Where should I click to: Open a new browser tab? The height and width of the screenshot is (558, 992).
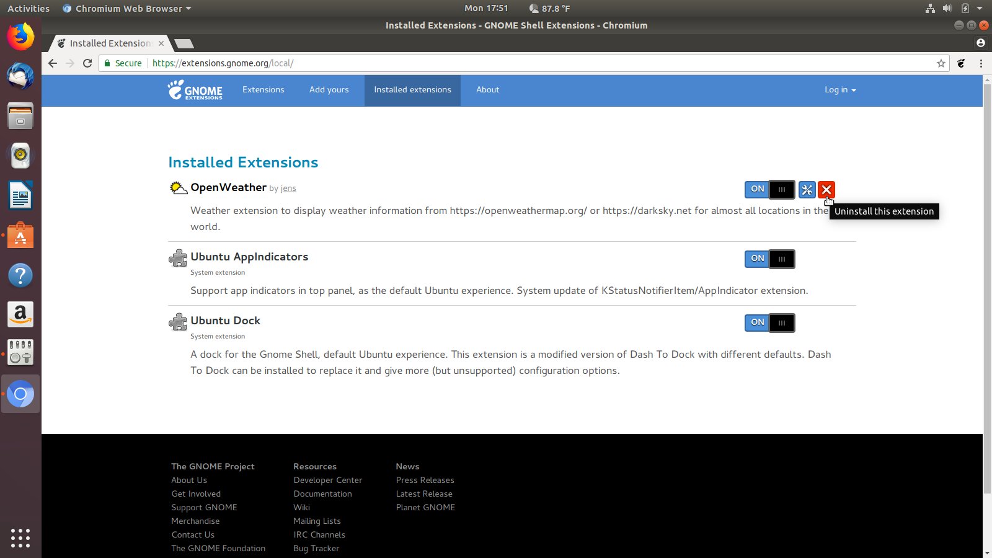tap(184, 43)
